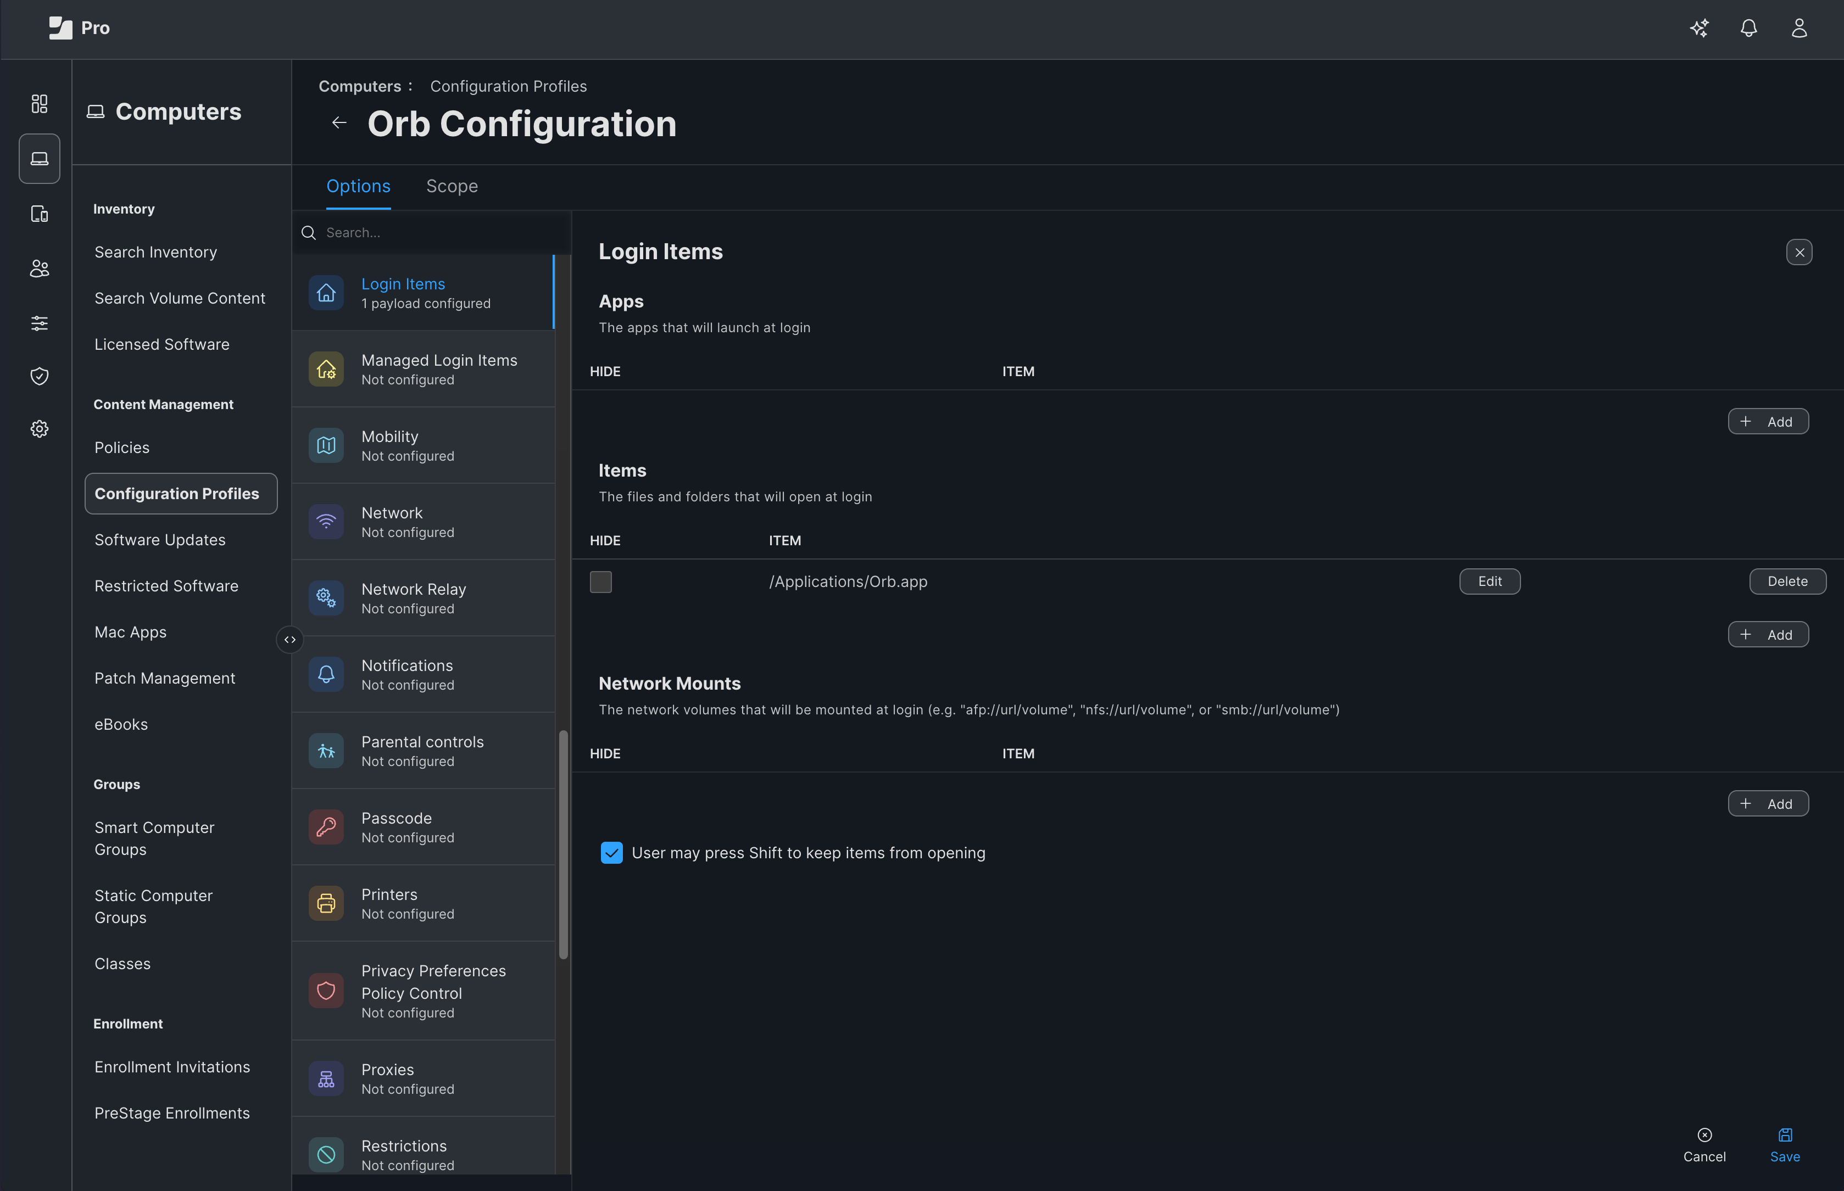This screenshot has width=1844, height=1191.
Task: Select the Restrictions payload icon
Action: pos(326,1154)
